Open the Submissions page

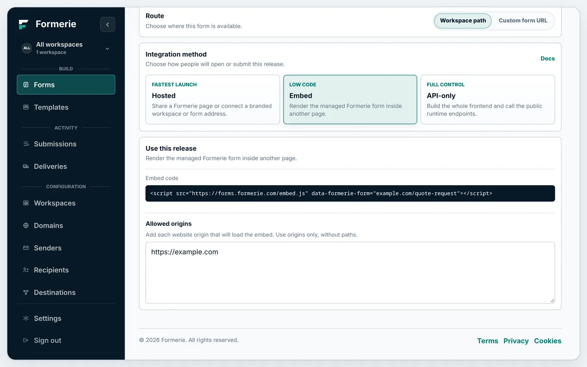(x=66, y=144)
